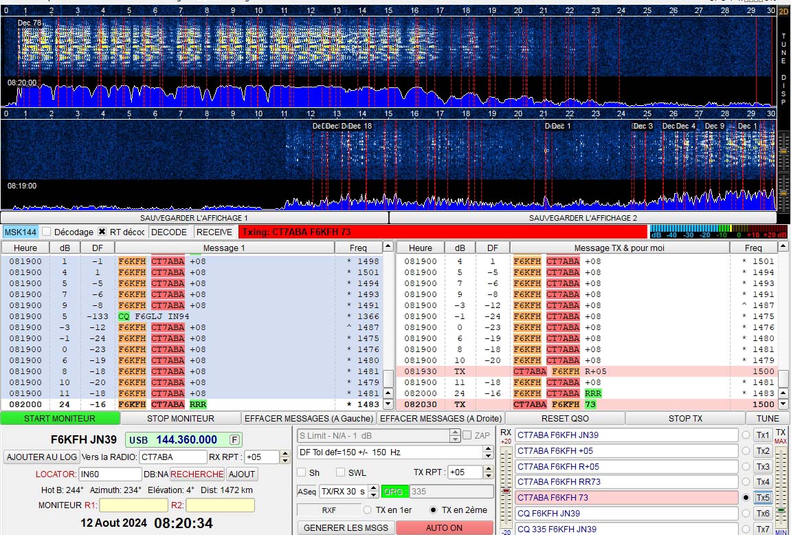The image size is (791, 535).
Task: Increase DF Tol value with the up arrow
Action: click(488, 449)
